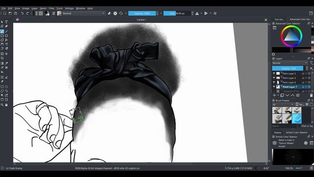Open the Palette tab
Viewport: 314px width, 177px height.
tap(278, 132)
